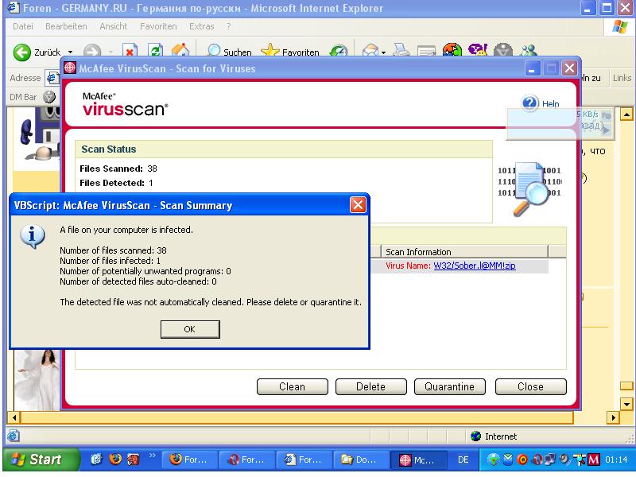The width and height of the screenshot is (636, 477).
Task: Click the network computers tray icon
Action: pyautogui.click(x=549, y=460)
